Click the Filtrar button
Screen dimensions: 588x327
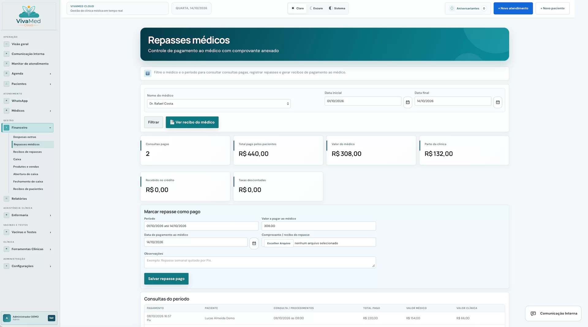point(153,122)
